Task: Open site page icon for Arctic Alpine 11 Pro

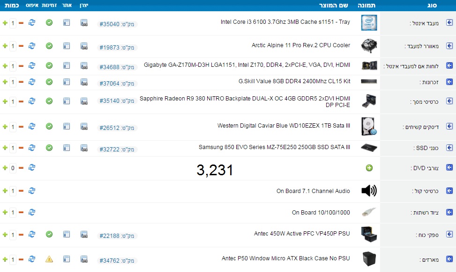Action: coord(67,46)
